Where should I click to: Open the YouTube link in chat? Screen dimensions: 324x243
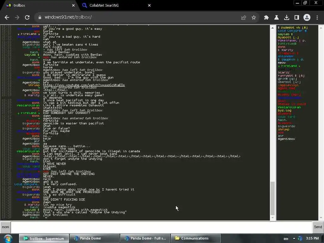pyautogui.click(x=84, y=85)
